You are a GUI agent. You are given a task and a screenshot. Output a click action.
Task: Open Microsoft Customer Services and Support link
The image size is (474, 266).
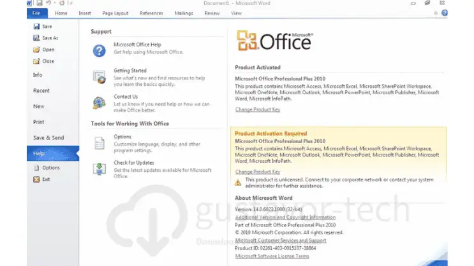click(281, 241)
